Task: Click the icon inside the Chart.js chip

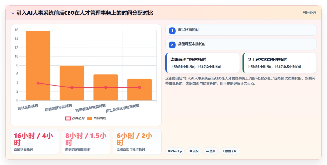Action: pos(169,151)
